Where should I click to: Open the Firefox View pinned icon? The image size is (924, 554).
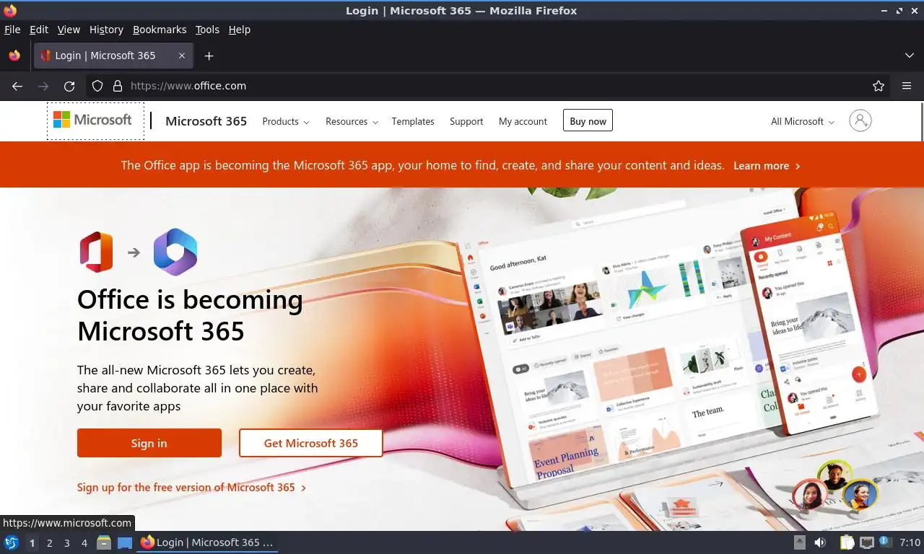pyautogui.click(x=14, y=56)
